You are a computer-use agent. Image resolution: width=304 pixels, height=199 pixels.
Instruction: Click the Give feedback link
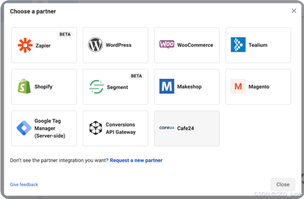click(x=24, y=185)
